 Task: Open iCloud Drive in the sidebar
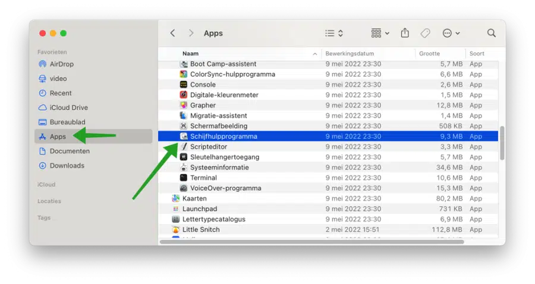click(x=93, y=108)
